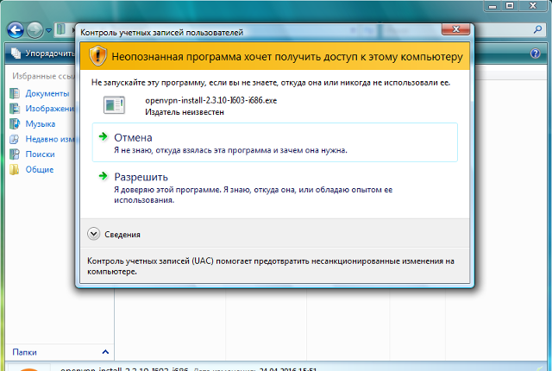Click the UAC dialog title Контроль учетных записей пользователей
This screenshot has width=552, height=371.
click(161, 33)
